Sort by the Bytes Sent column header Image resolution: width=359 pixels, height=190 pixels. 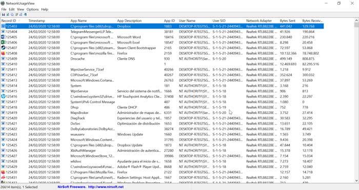click(x=288, y=21)
